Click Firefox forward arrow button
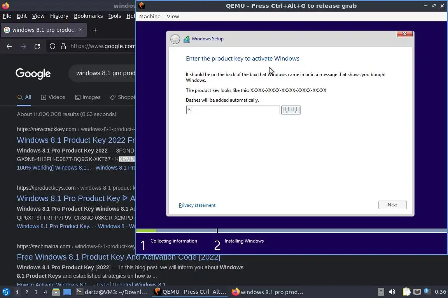 pyautogui.click(x=23, y=46)
